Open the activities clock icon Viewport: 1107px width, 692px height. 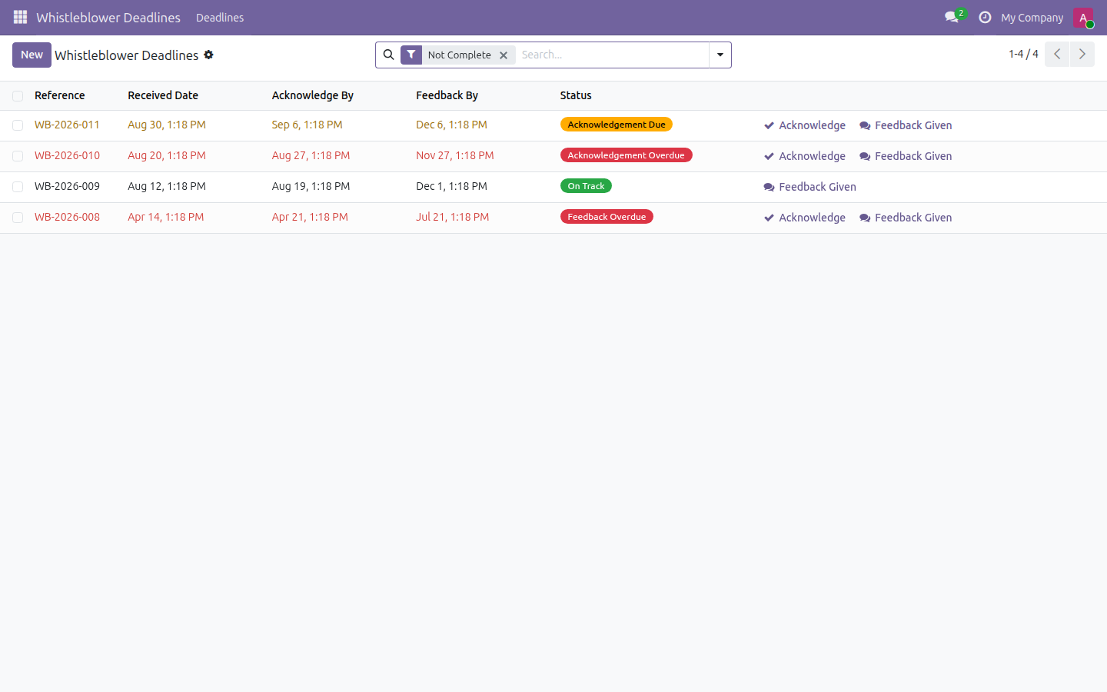[985, 17]
